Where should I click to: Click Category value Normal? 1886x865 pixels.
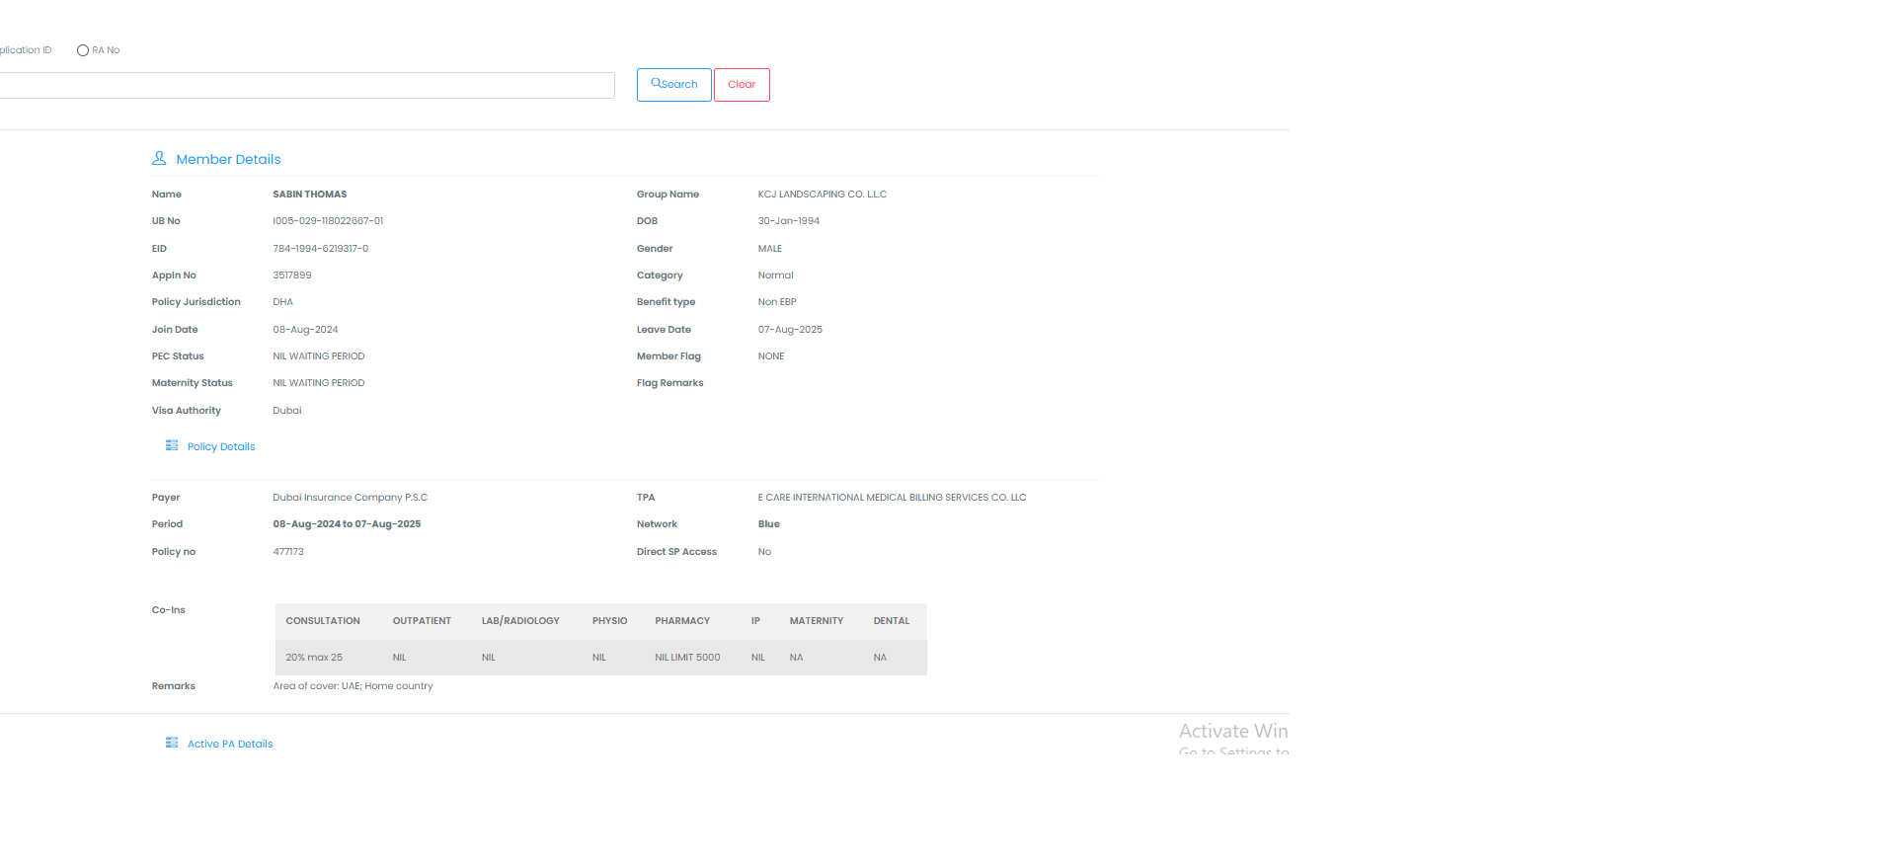tap(776, 275)
